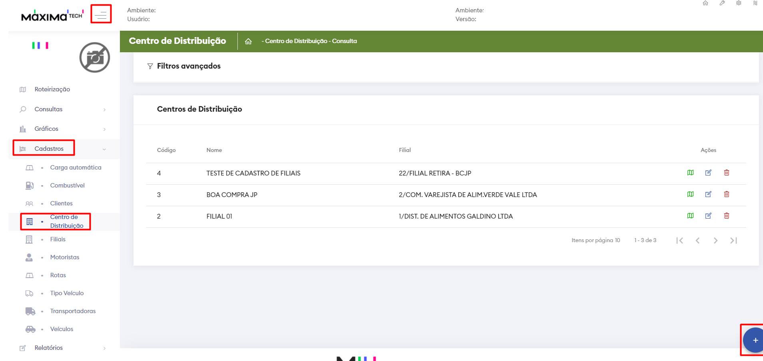The height and width of the screenshot is (361, 763).
Task: Click the user photo placeholder in the sidebar
Action: pyautogui.click(x=95, y=57)
